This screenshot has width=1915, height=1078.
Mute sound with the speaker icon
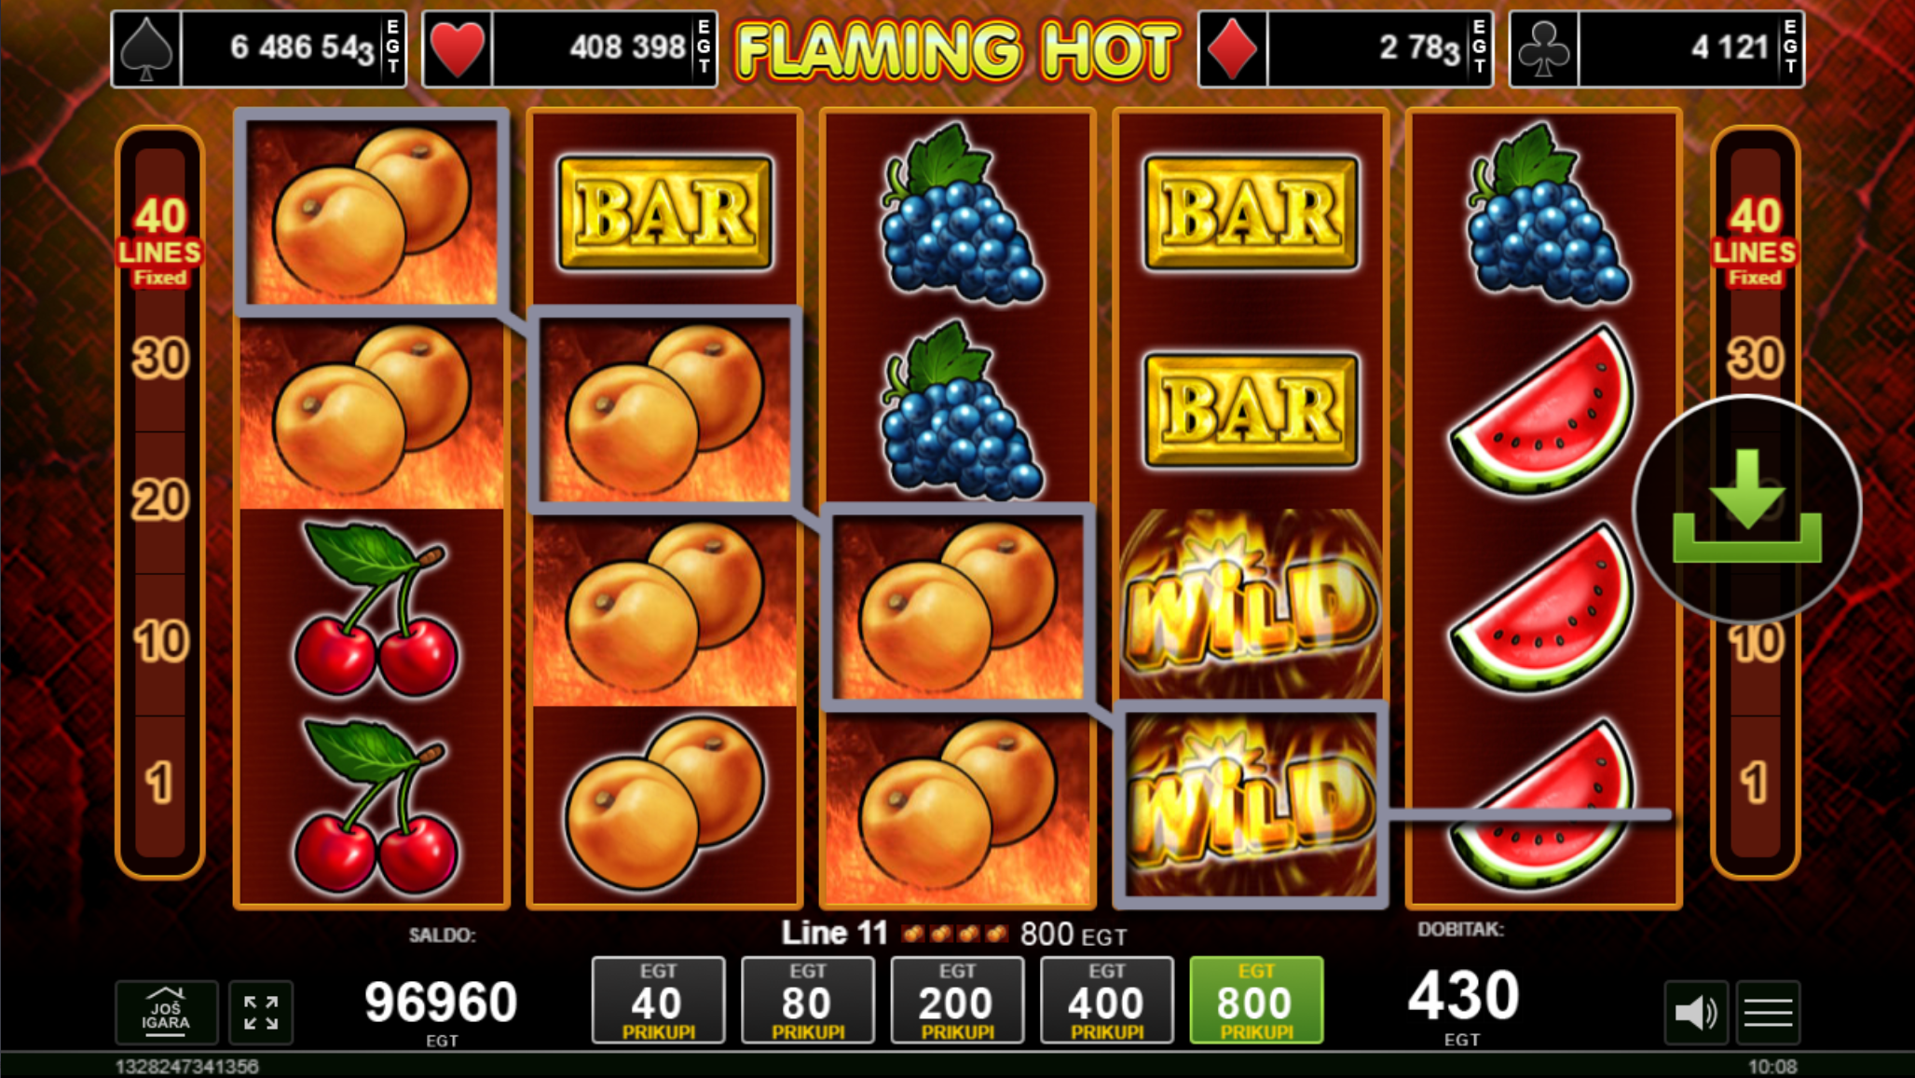click(x=1696, y=1012)
